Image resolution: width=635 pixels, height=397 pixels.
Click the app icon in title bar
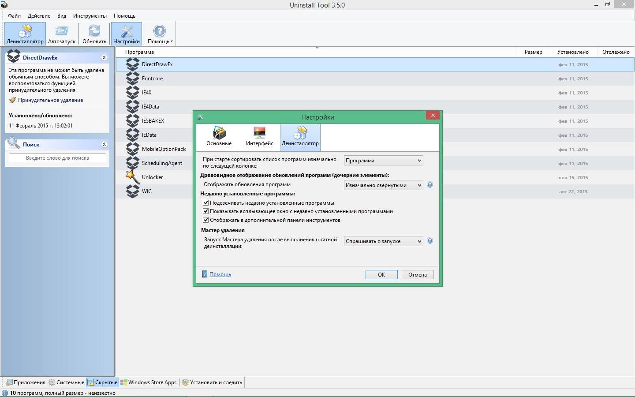click(4, 5)
